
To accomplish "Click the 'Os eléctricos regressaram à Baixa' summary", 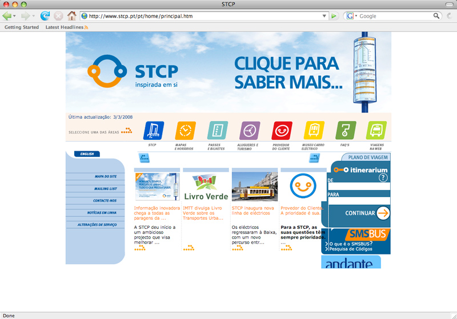I will 254,235.
